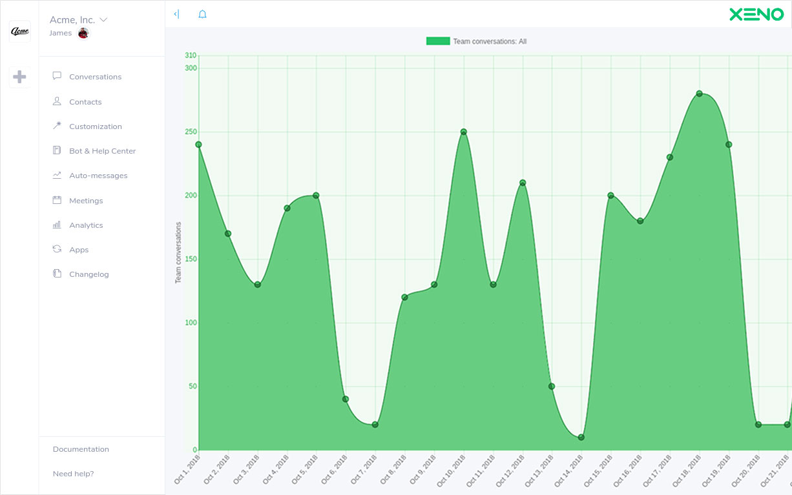Click the XENO logo

click(x=756, y=14)
